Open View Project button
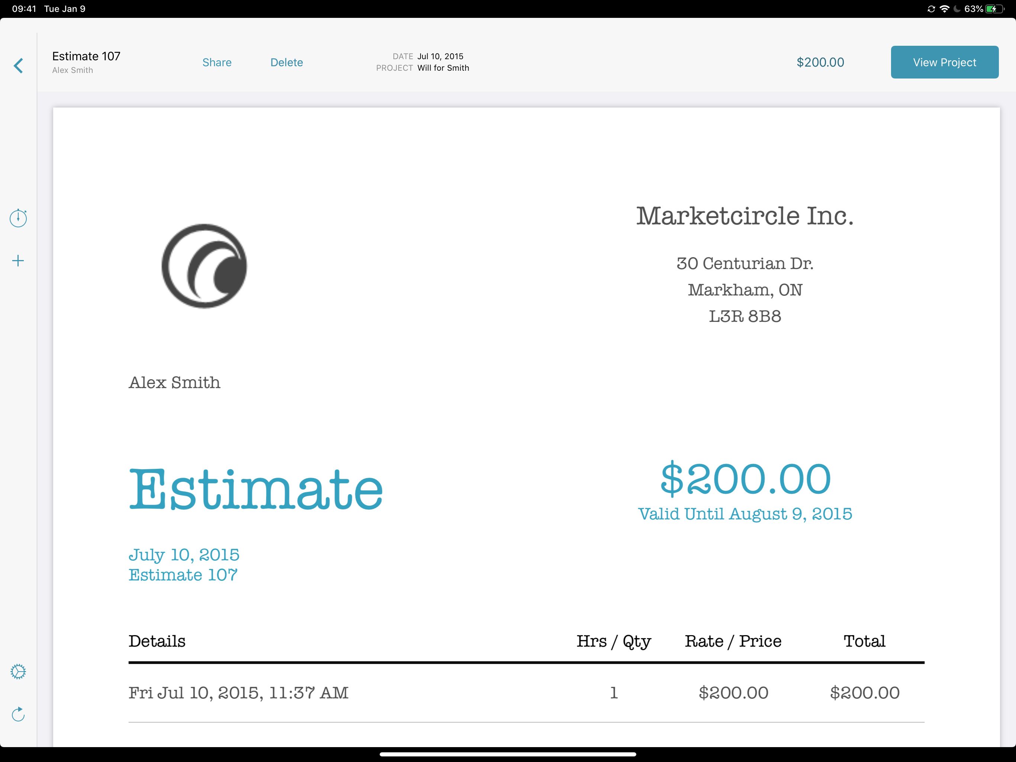 coord(945,62)
